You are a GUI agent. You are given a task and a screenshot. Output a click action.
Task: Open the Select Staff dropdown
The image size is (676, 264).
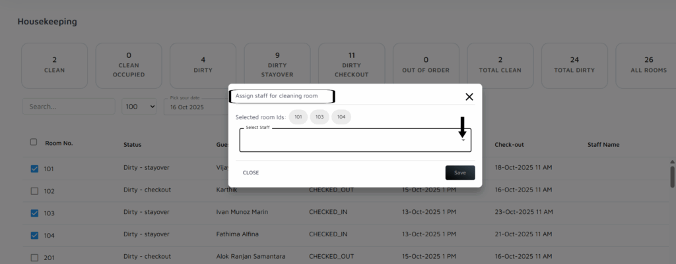(x=355, y=140)
